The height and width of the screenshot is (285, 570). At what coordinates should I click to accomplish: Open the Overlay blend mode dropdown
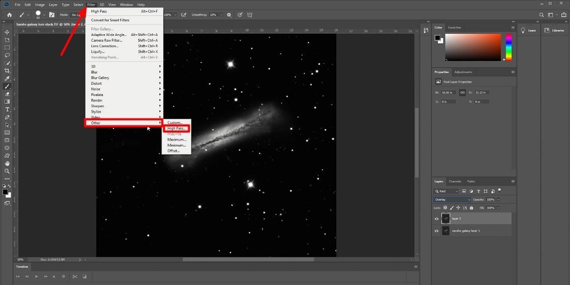pyautogui.click(x=452, y=199)
